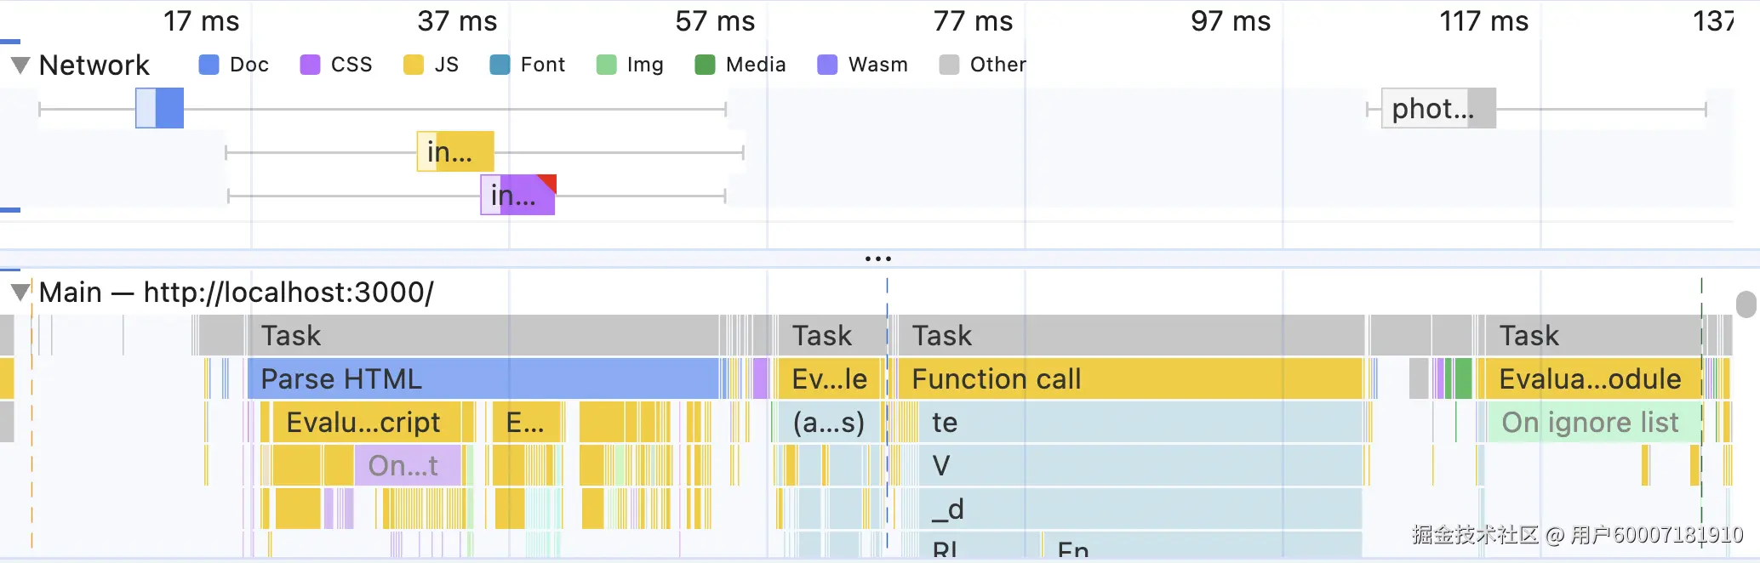Select the Parse HTML flame chart entry

tap(483, 379)
